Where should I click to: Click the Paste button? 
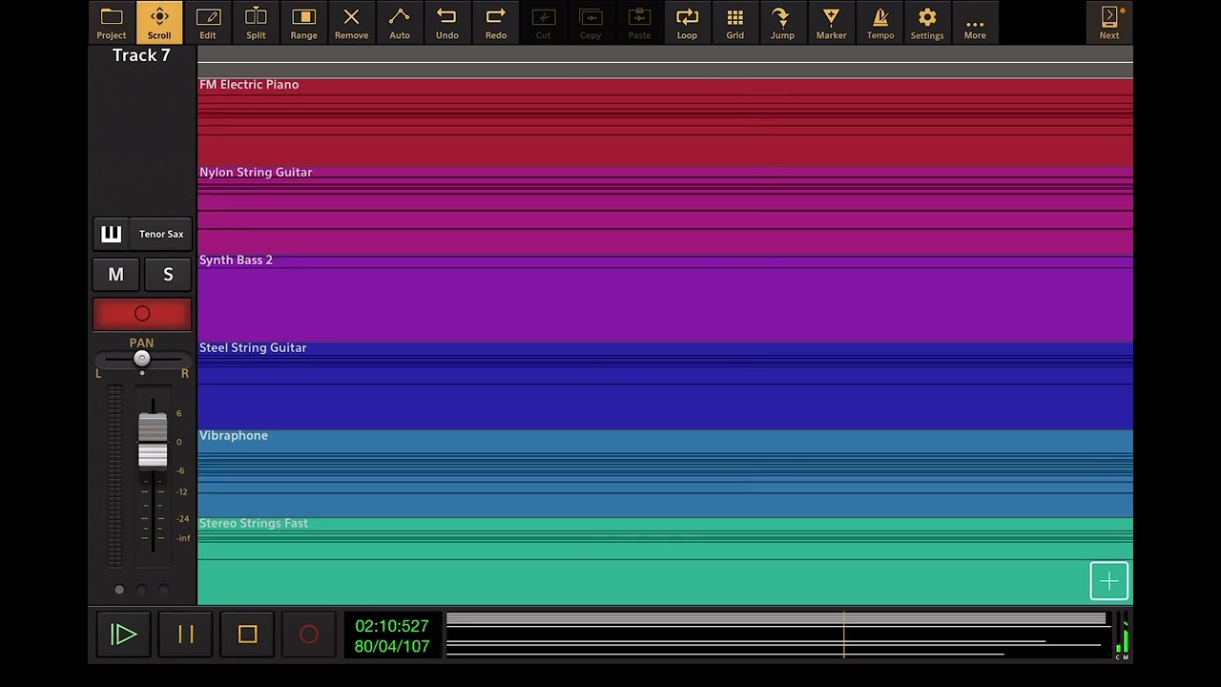639,23
